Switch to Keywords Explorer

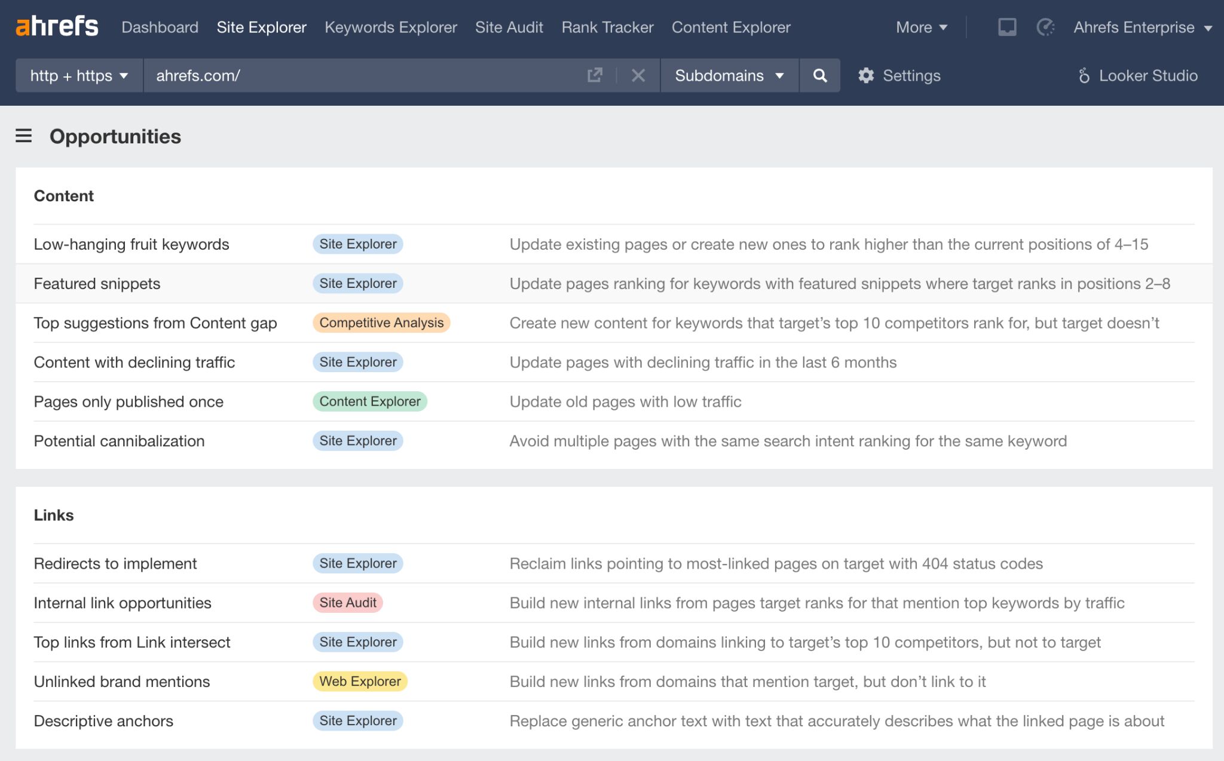pyautogui.click(x=391, y=27)
